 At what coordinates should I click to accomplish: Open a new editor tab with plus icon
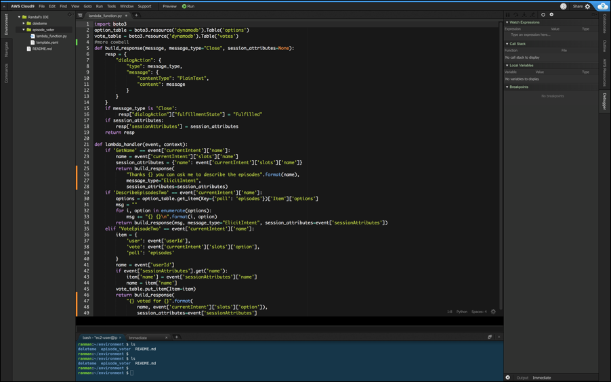136,15
